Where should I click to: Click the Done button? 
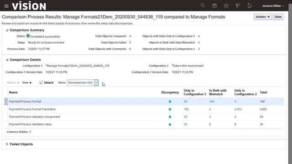click(x=278, y=17)
